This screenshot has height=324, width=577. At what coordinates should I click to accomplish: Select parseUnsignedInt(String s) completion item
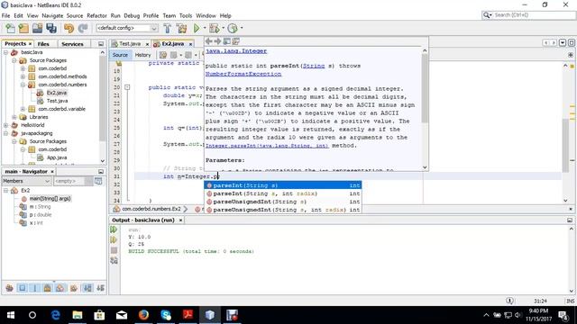click(x=282, y=202)
